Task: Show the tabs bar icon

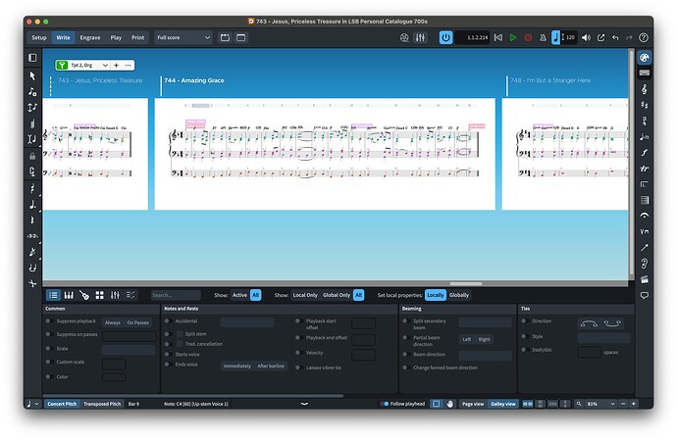Action: coord(225,38)
